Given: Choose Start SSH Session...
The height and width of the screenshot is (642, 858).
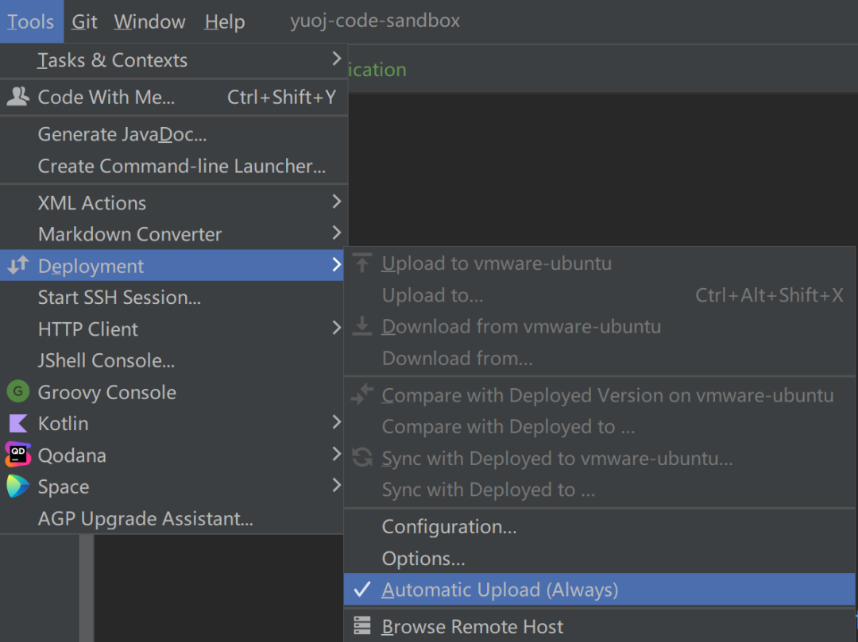Looking at the screenshot, I should click(x=119, y=298).
